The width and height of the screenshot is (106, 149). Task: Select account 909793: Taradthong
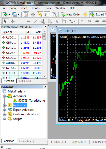(32, 101)
